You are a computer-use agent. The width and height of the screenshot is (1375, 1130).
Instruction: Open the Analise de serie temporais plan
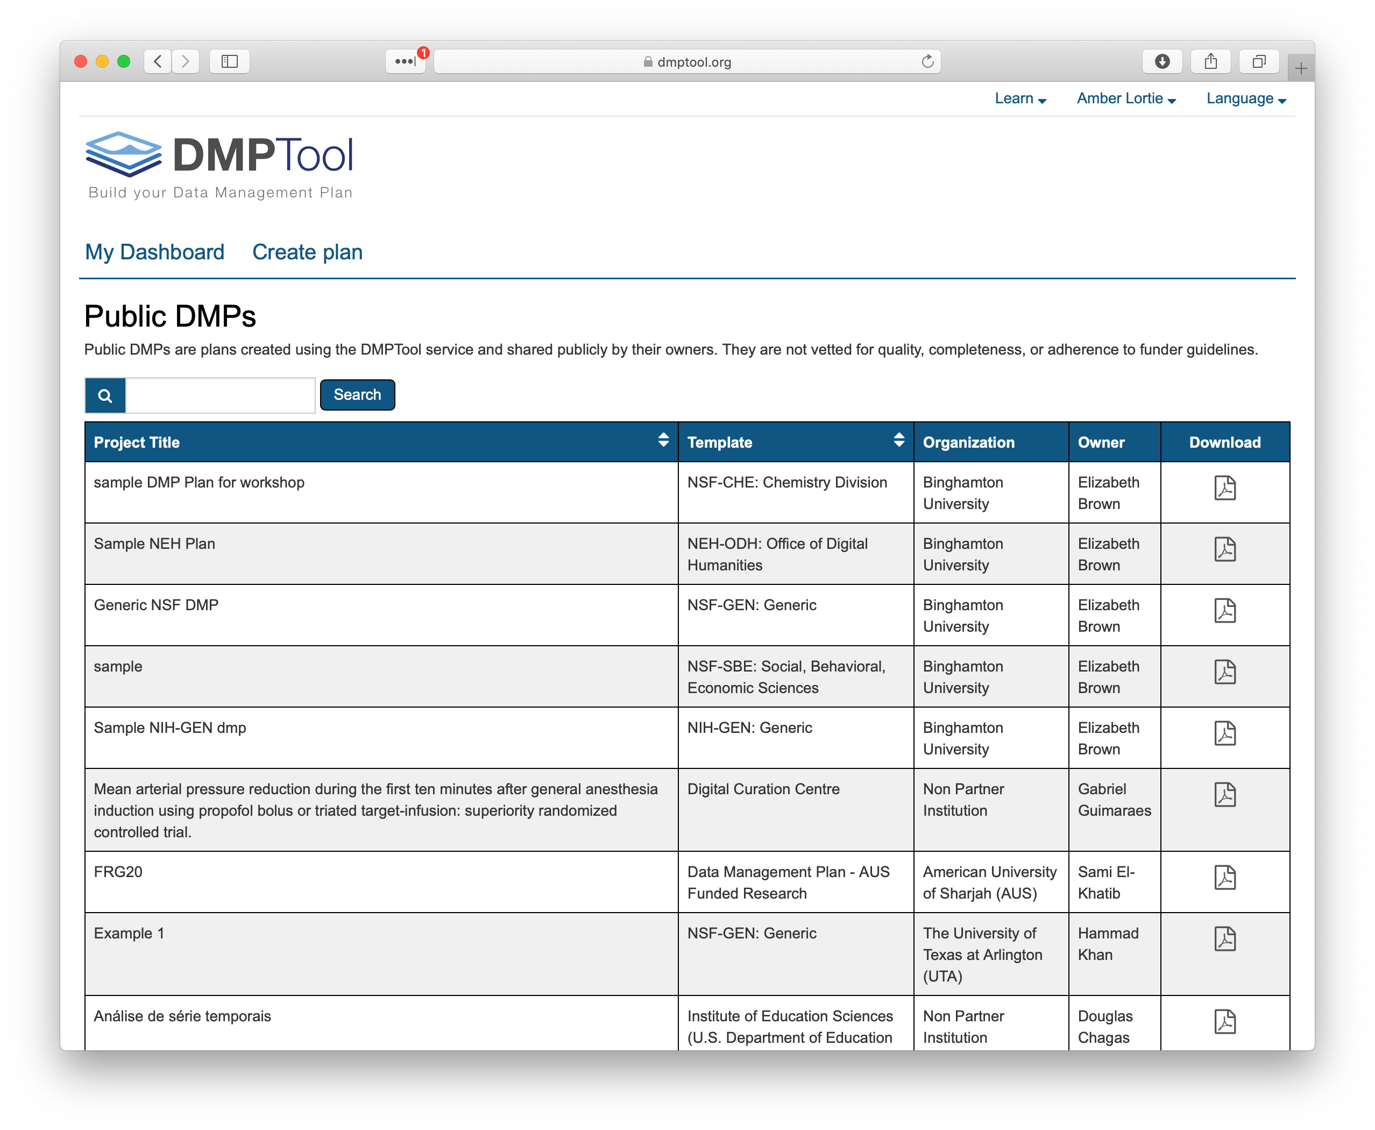click(x=183, y=1015)
